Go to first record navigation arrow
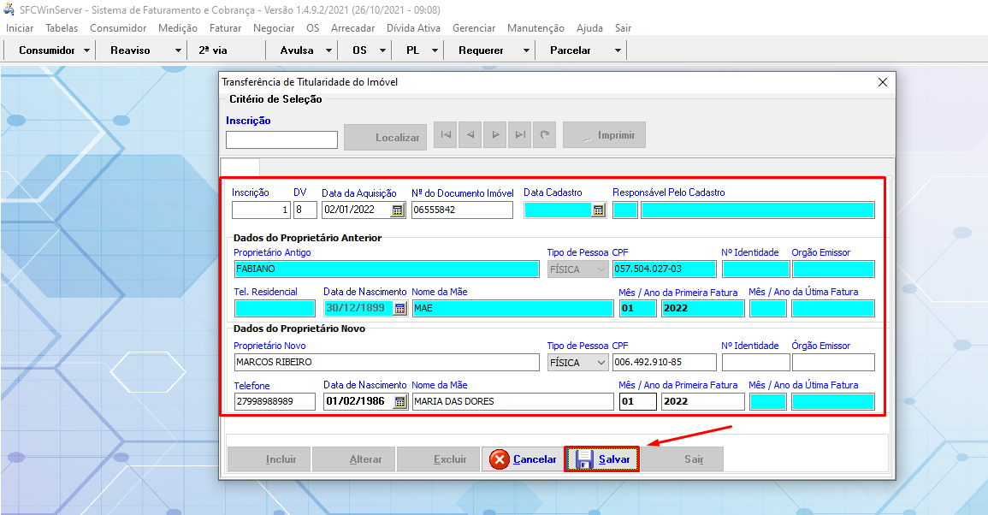Viewport: 988px width, 515px height. click(x=445, y=135)
